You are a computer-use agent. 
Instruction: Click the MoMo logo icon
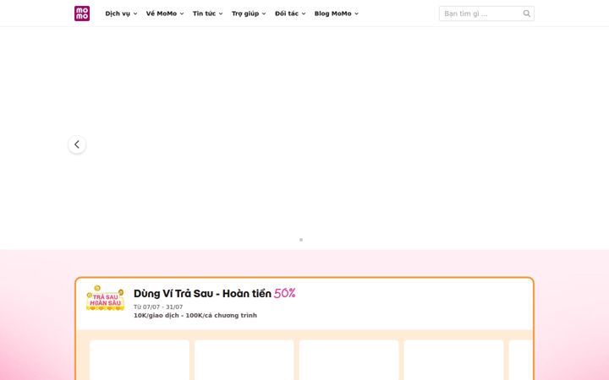click(82, 14)
